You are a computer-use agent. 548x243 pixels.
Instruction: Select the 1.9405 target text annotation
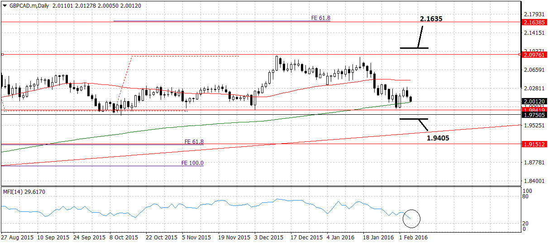point(438,138)
